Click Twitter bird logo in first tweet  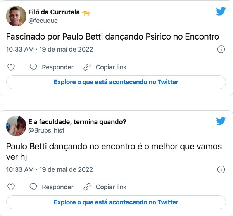pyautogui.click(x=221, y=12)
